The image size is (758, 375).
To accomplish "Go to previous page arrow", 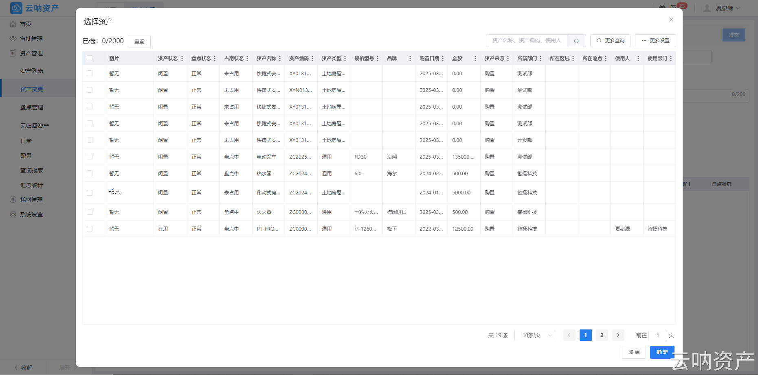I will point(569,335).
